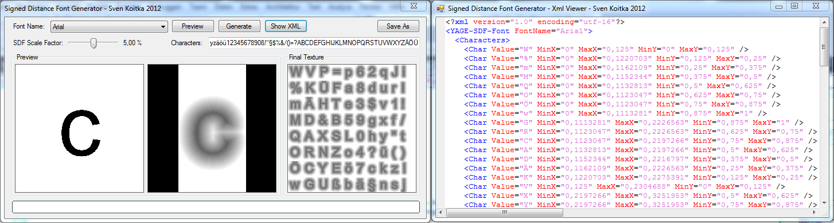This screenshot has width=834, height=223.
Task: Click the XML viewer's scroll down arrow
Action: point(824,203)
